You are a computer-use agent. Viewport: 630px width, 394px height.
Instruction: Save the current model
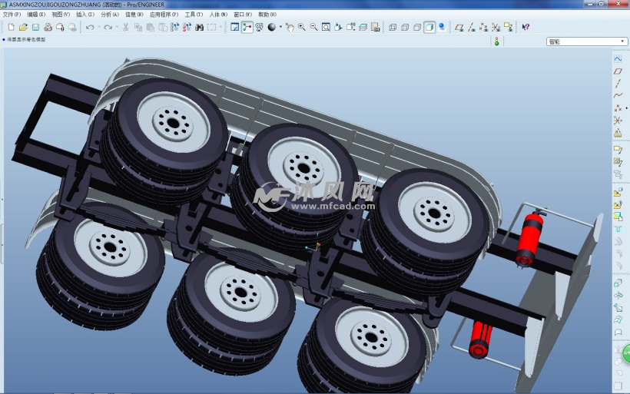35,27
